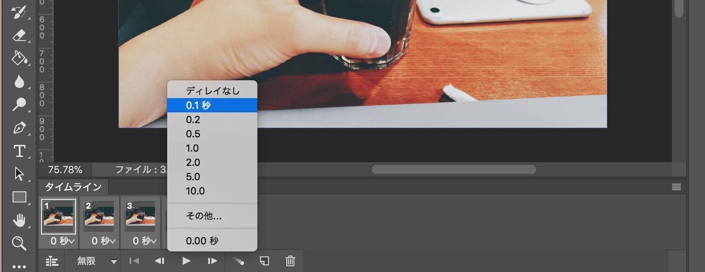The image size is (705, 272).
Task: Go to the next frame
Action: coord(212,261)
